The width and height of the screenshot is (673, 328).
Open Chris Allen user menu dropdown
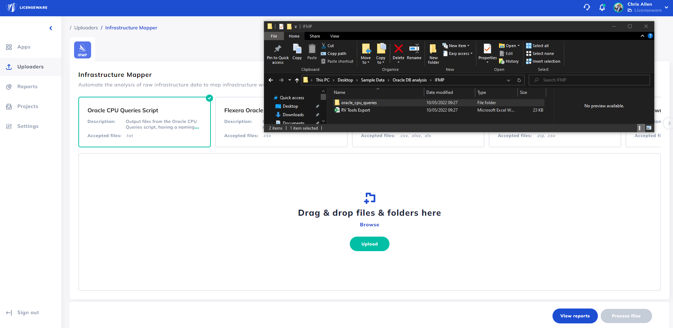click(x=666, y=7)
